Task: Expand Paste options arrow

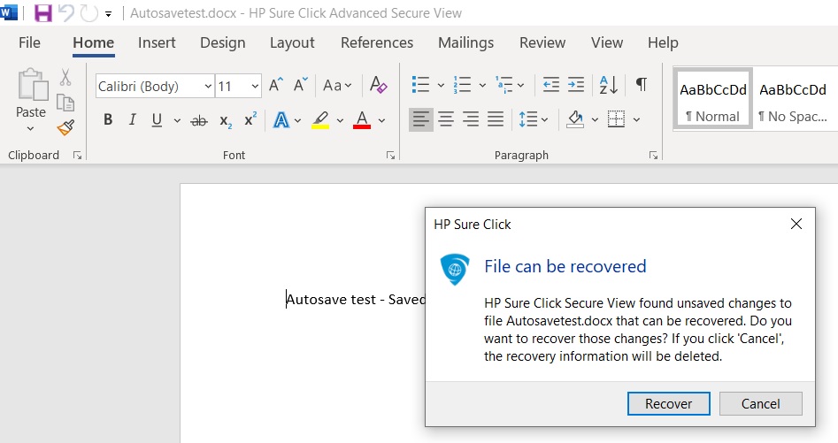Action: [x=30, y=128]
